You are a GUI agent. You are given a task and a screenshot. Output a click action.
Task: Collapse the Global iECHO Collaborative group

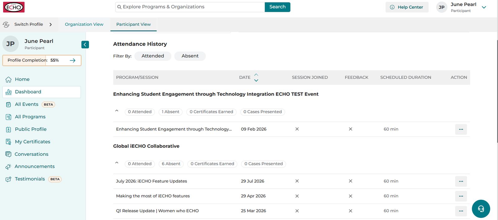click(117, 163)
